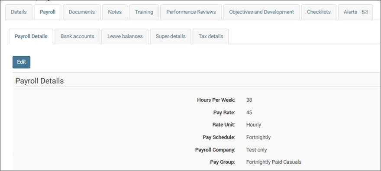Select the Hours Per Week value 38
Screen dimensions: 381x171
[249, 100]
